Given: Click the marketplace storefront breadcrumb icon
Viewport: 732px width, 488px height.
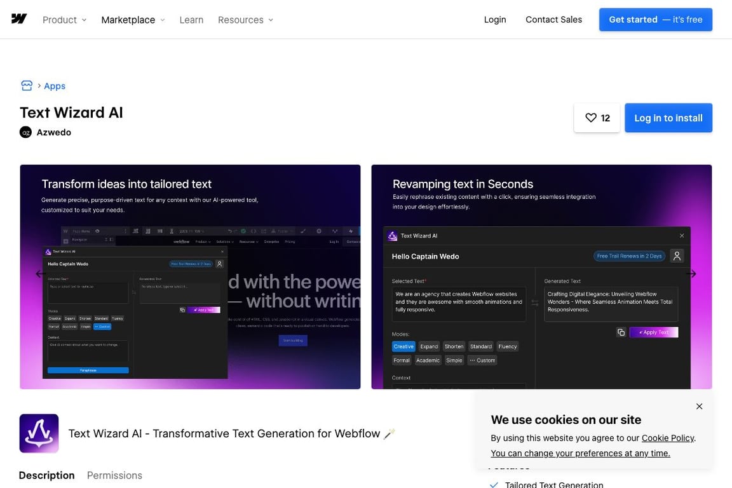Looking at the screenshot, I should pos(27,85).
